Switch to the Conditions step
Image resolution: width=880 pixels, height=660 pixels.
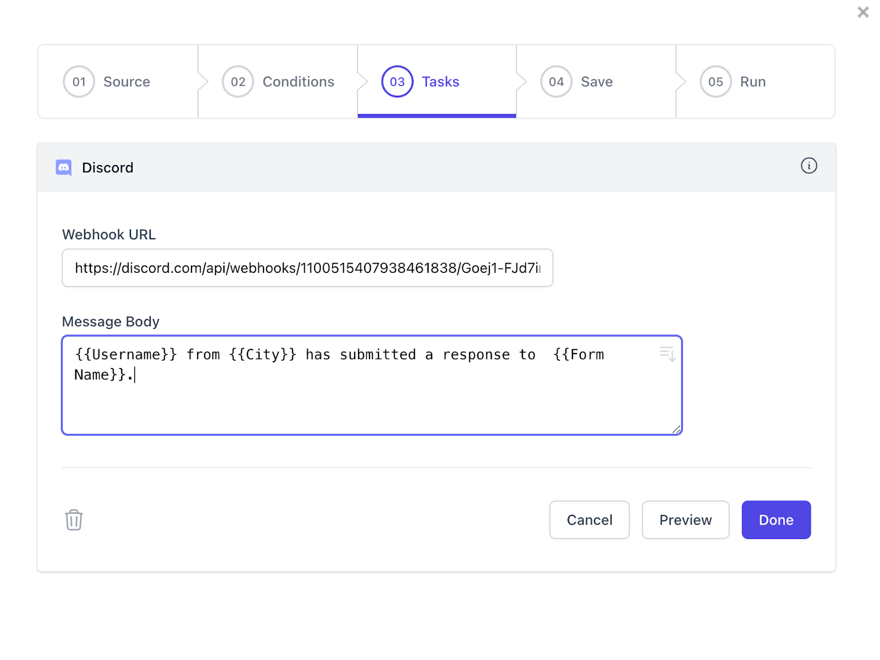coord(298,82)
